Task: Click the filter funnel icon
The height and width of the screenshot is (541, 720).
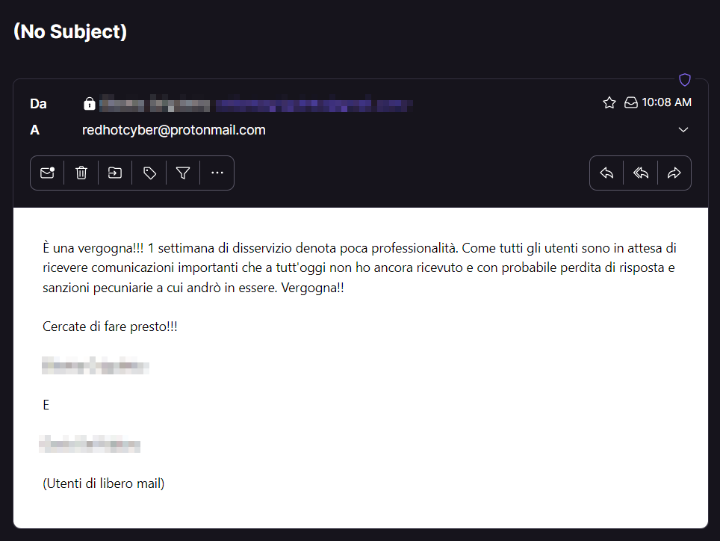Action: click(183, 173)
